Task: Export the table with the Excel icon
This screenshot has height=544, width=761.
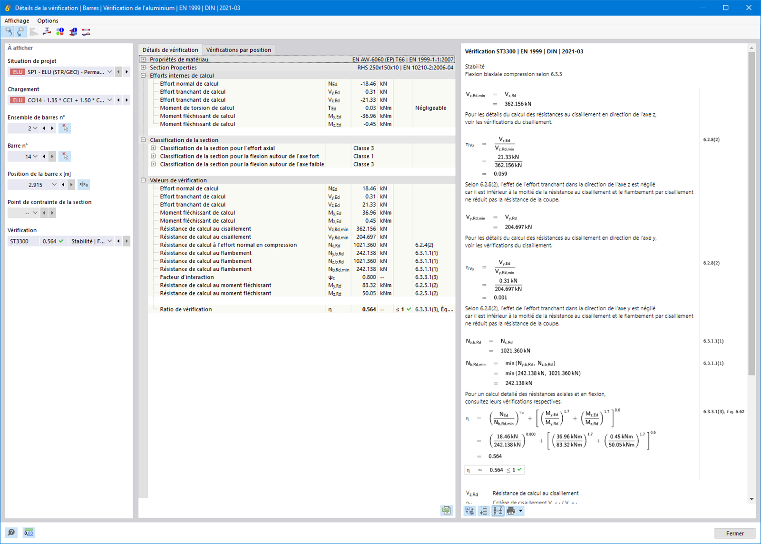Action: tap(446, 511)
